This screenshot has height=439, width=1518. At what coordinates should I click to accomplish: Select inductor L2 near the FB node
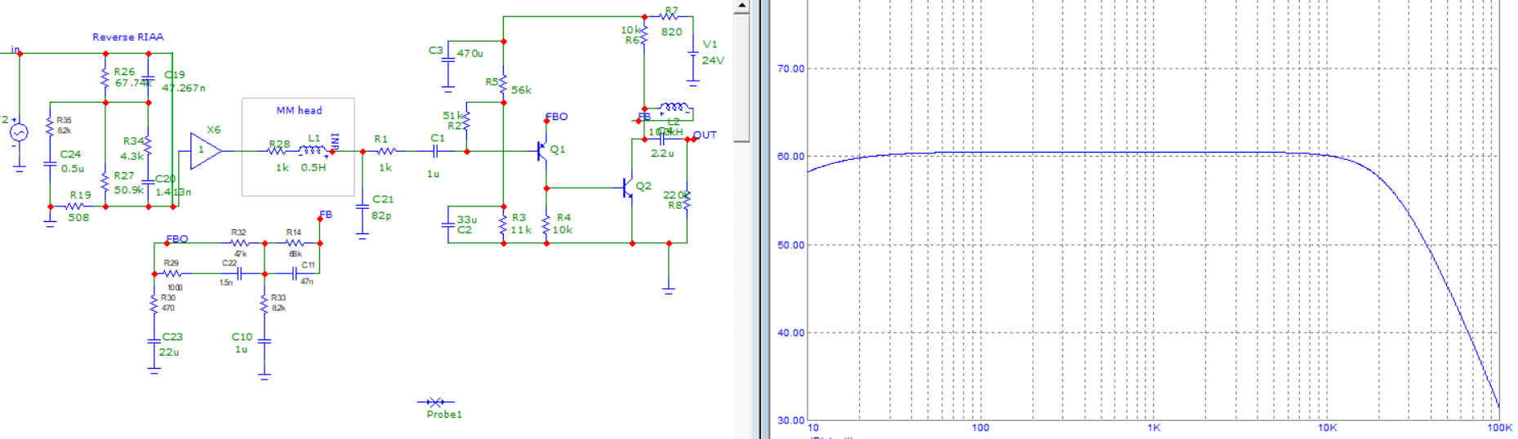click(674, 107)
